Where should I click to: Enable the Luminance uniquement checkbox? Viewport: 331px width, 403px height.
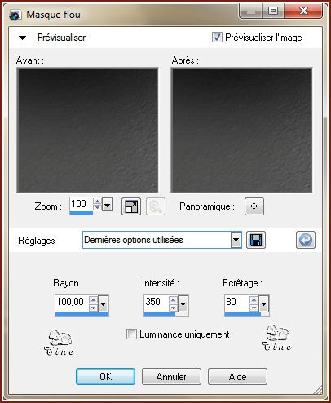point(131,334)
